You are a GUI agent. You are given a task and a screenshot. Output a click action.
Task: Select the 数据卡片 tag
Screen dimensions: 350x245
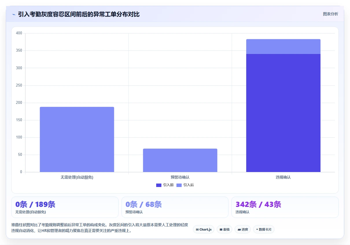click(264, 229)
